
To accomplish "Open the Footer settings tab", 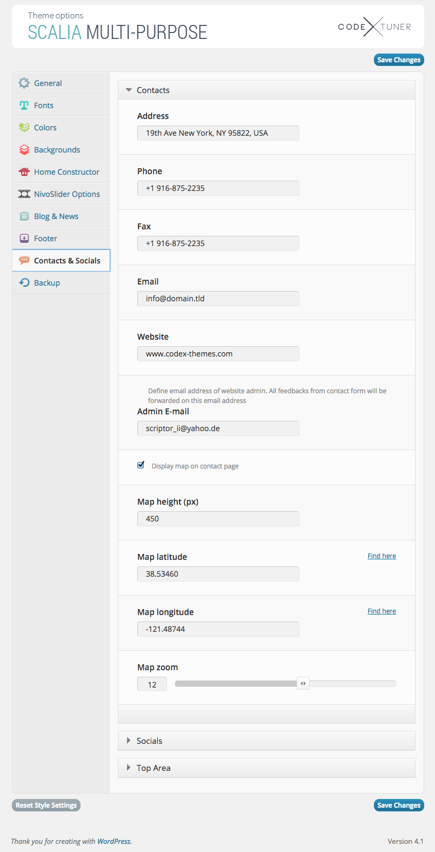I will (45, 239).
